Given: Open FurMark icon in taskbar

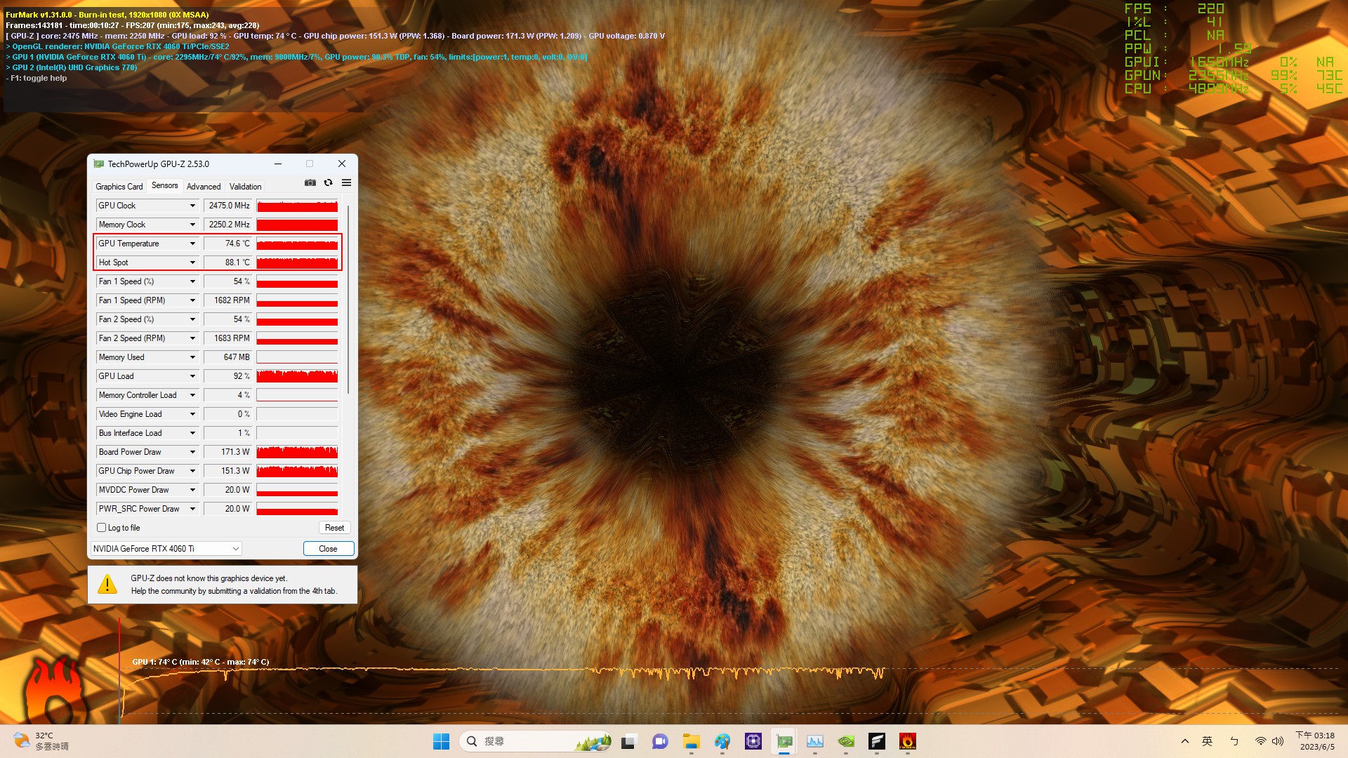Looking at the screenshot, I should click(908, 741).
